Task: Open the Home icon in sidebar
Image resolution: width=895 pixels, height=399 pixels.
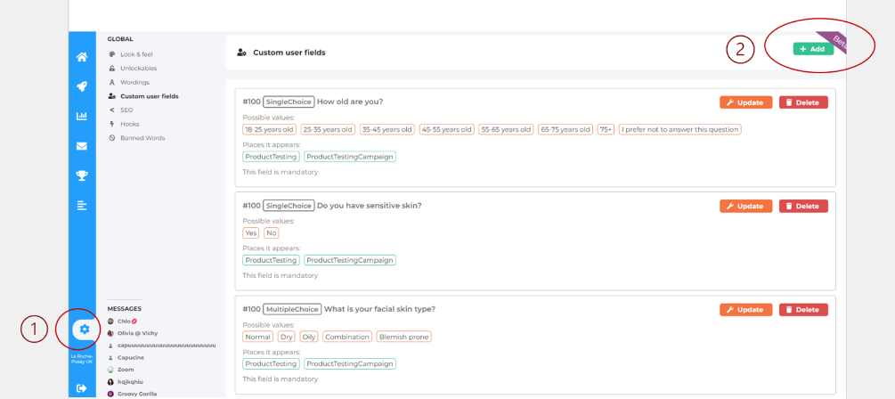Action: [82, 57]
